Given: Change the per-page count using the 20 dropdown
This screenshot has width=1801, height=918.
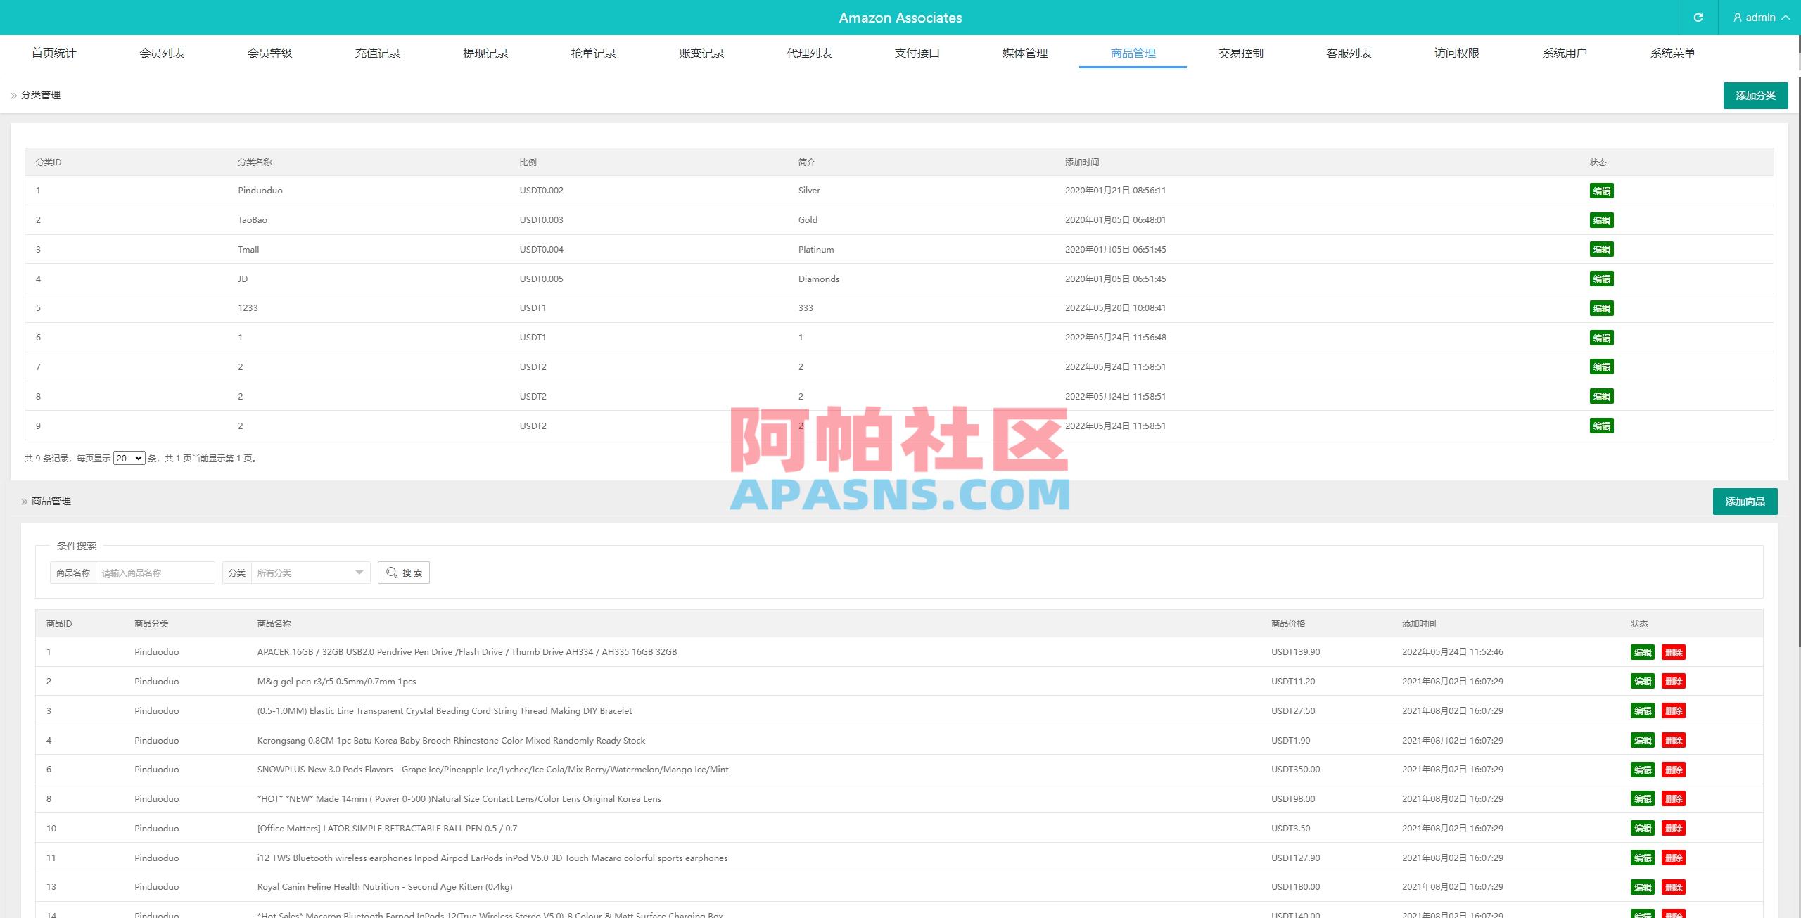Looking at the screenshot, I should click(x=128, y=457).
